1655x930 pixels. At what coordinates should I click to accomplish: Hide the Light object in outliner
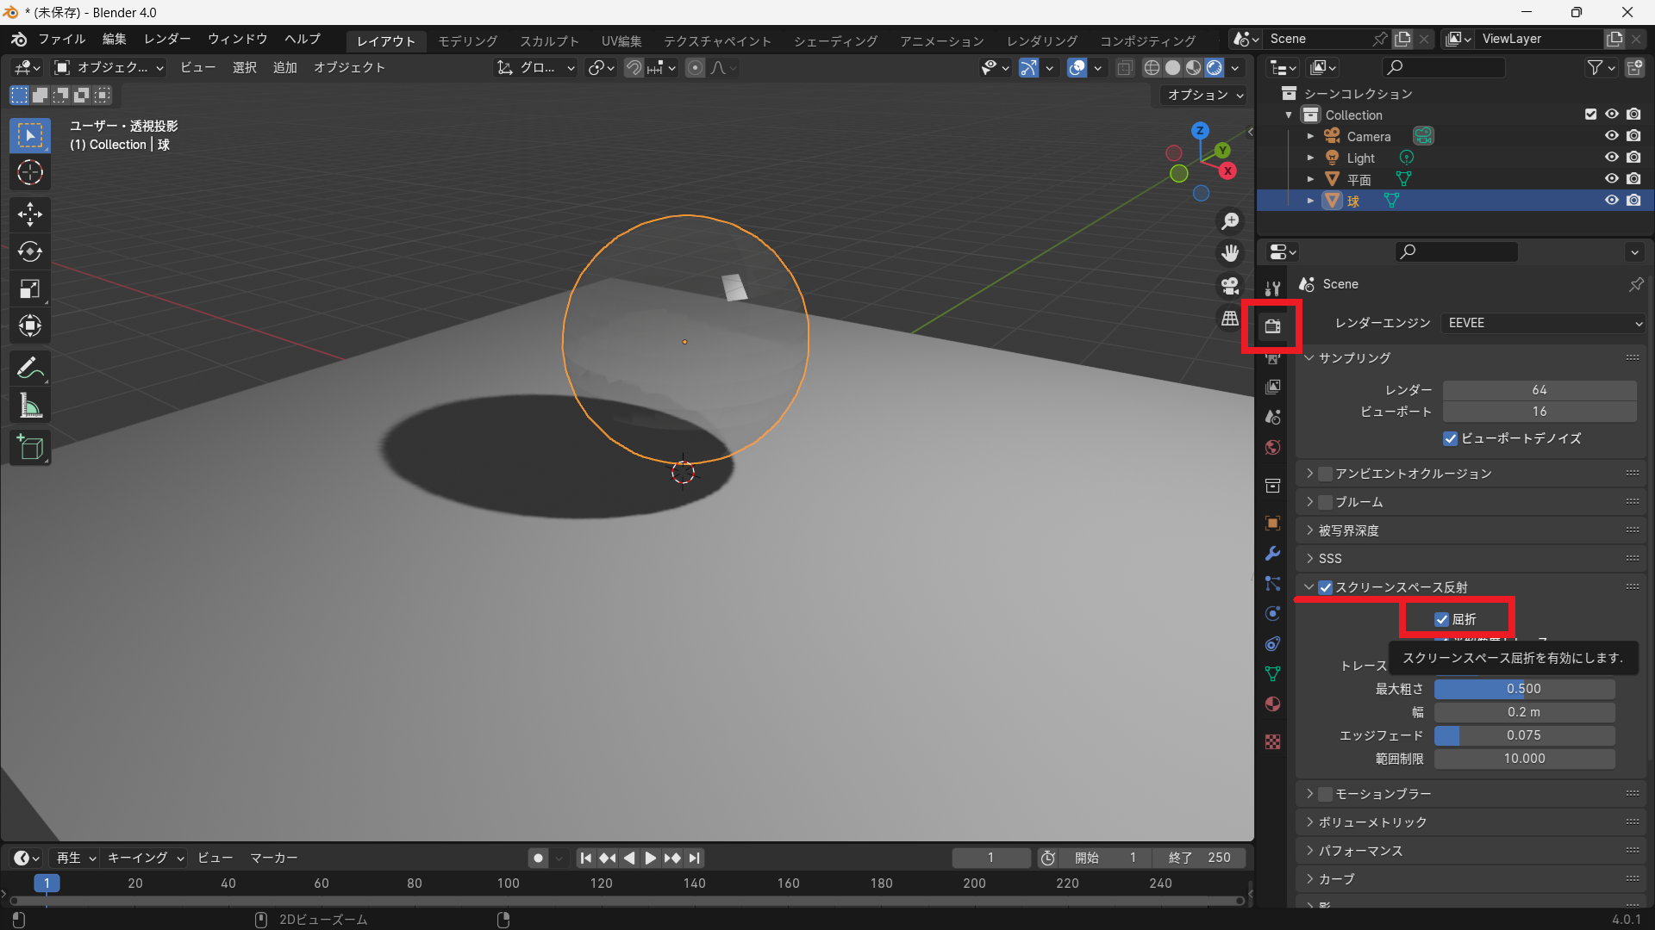click(x=1611, y=158)
